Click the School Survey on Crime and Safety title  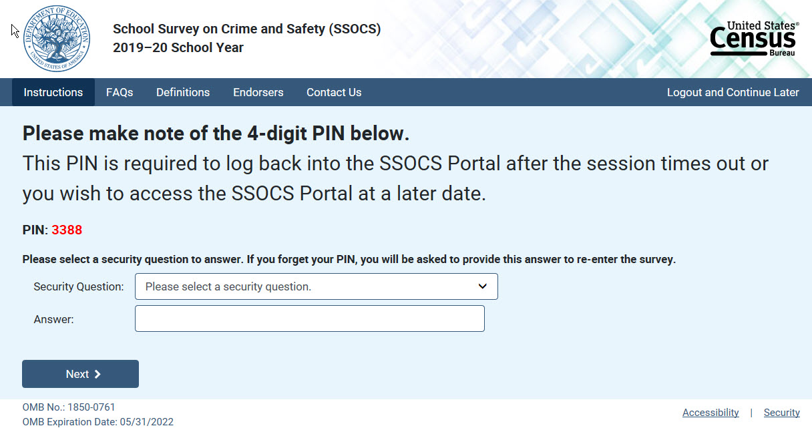pos(246,29)
